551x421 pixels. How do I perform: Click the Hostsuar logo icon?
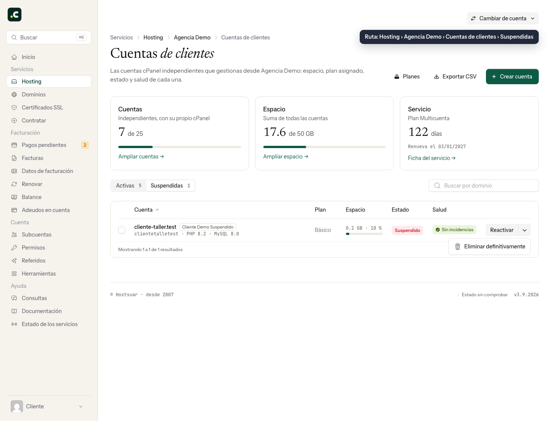[15, 15]
